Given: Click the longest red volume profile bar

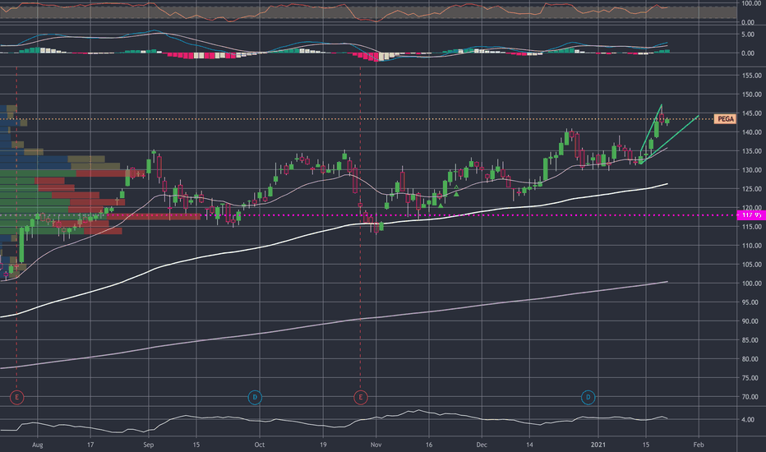Looking at the screenshot, I should click(154, 216).
